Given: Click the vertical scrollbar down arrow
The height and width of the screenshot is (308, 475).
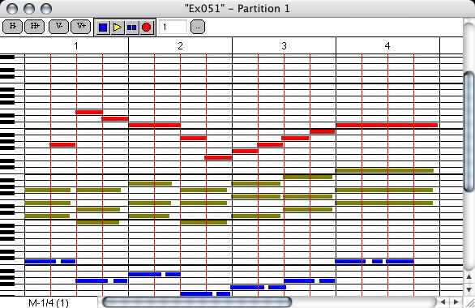Looking at the screenshot, I should pos(469,289).
